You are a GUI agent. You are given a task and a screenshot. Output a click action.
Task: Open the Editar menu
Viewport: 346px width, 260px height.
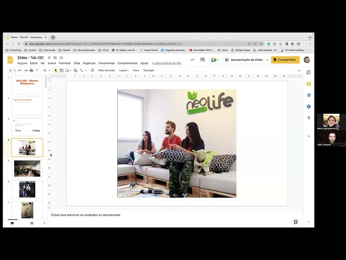(x=34, y=63)
